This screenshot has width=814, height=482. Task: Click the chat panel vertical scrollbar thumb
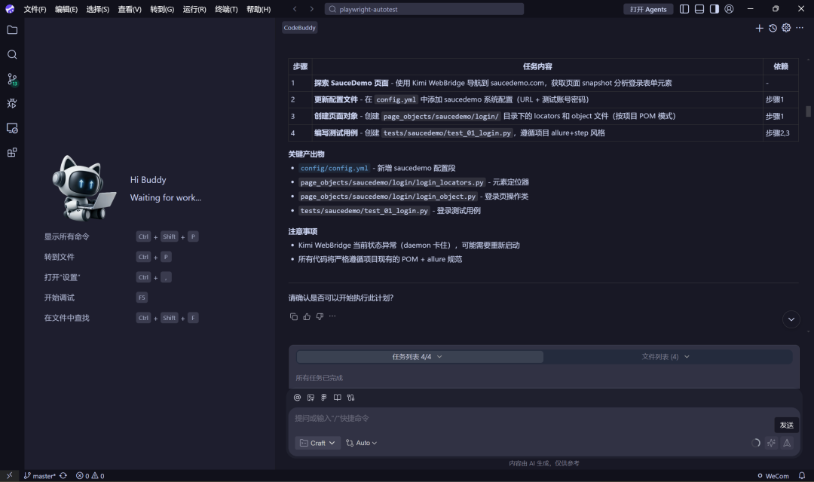808,111
